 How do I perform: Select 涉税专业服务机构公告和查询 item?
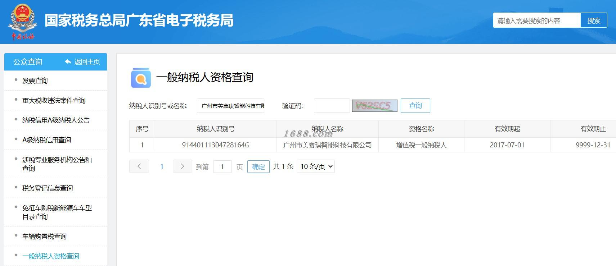tap(57, 164)
